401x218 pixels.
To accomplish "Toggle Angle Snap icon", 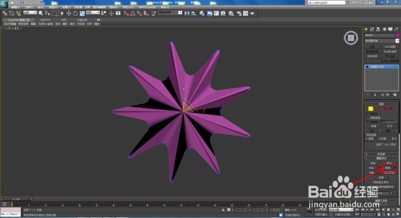I will [133, 13].
